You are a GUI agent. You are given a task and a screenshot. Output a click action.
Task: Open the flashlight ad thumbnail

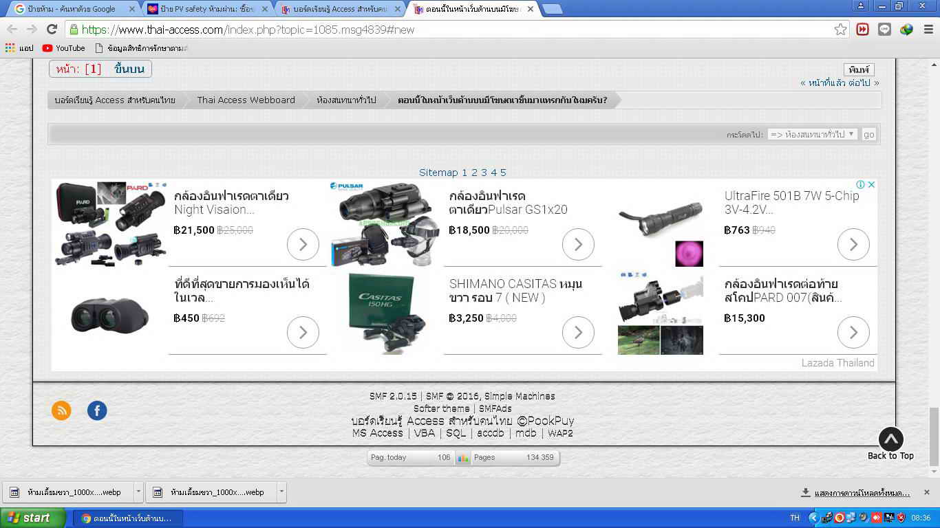(x=661, y=223)
